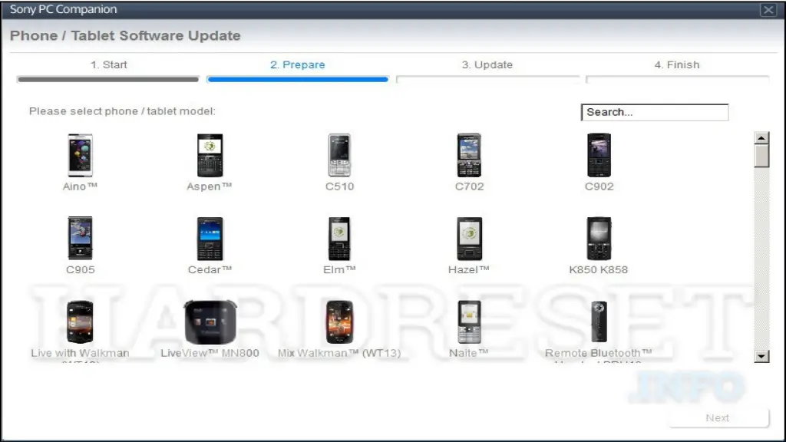Click the Cedar™ label text

click(x=210, y=269)
